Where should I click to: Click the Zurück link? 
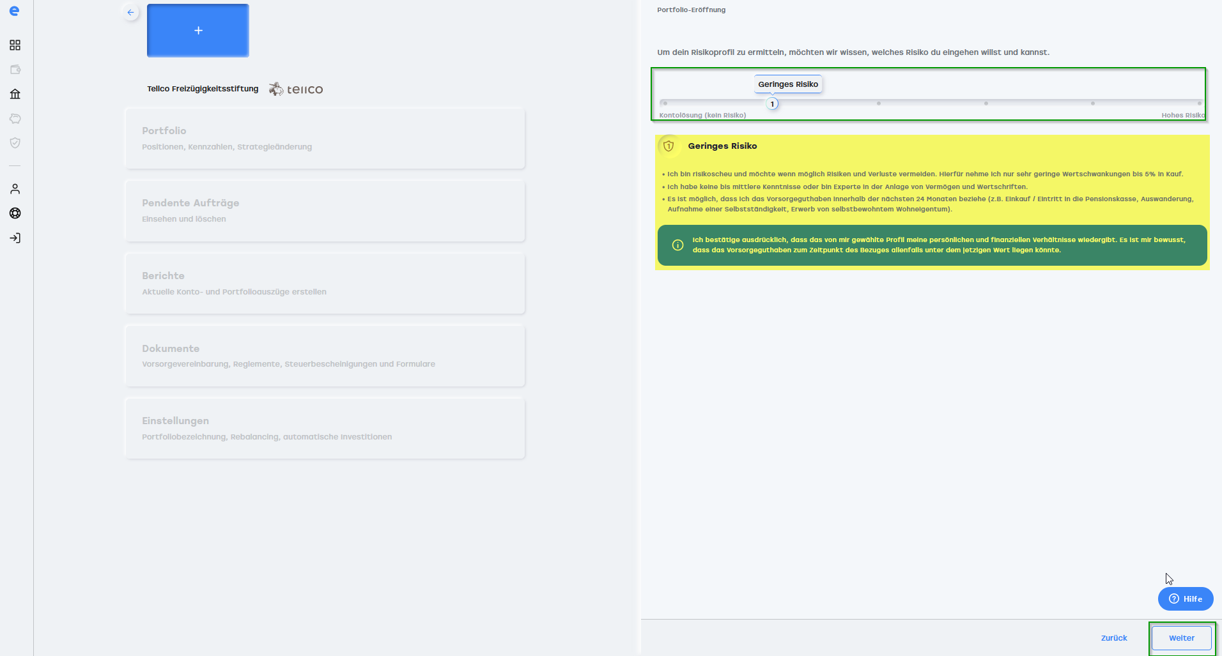pos(1114,638)
